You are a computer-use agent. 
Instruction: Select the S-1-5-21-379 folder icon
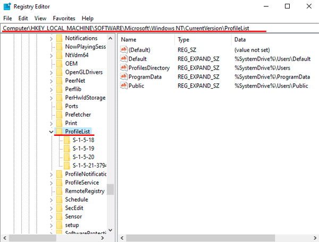coord(67,166)
